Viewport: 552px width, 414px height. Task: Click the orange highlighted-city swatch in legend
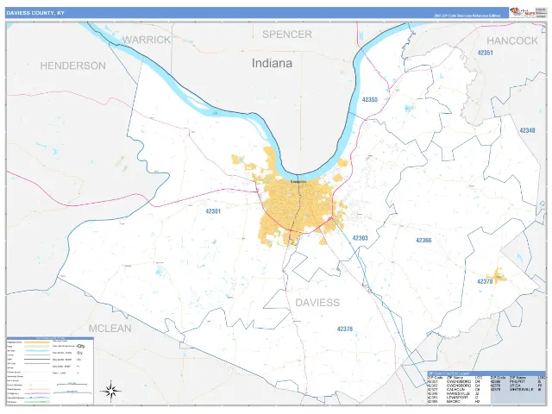(x=37, y=342)
